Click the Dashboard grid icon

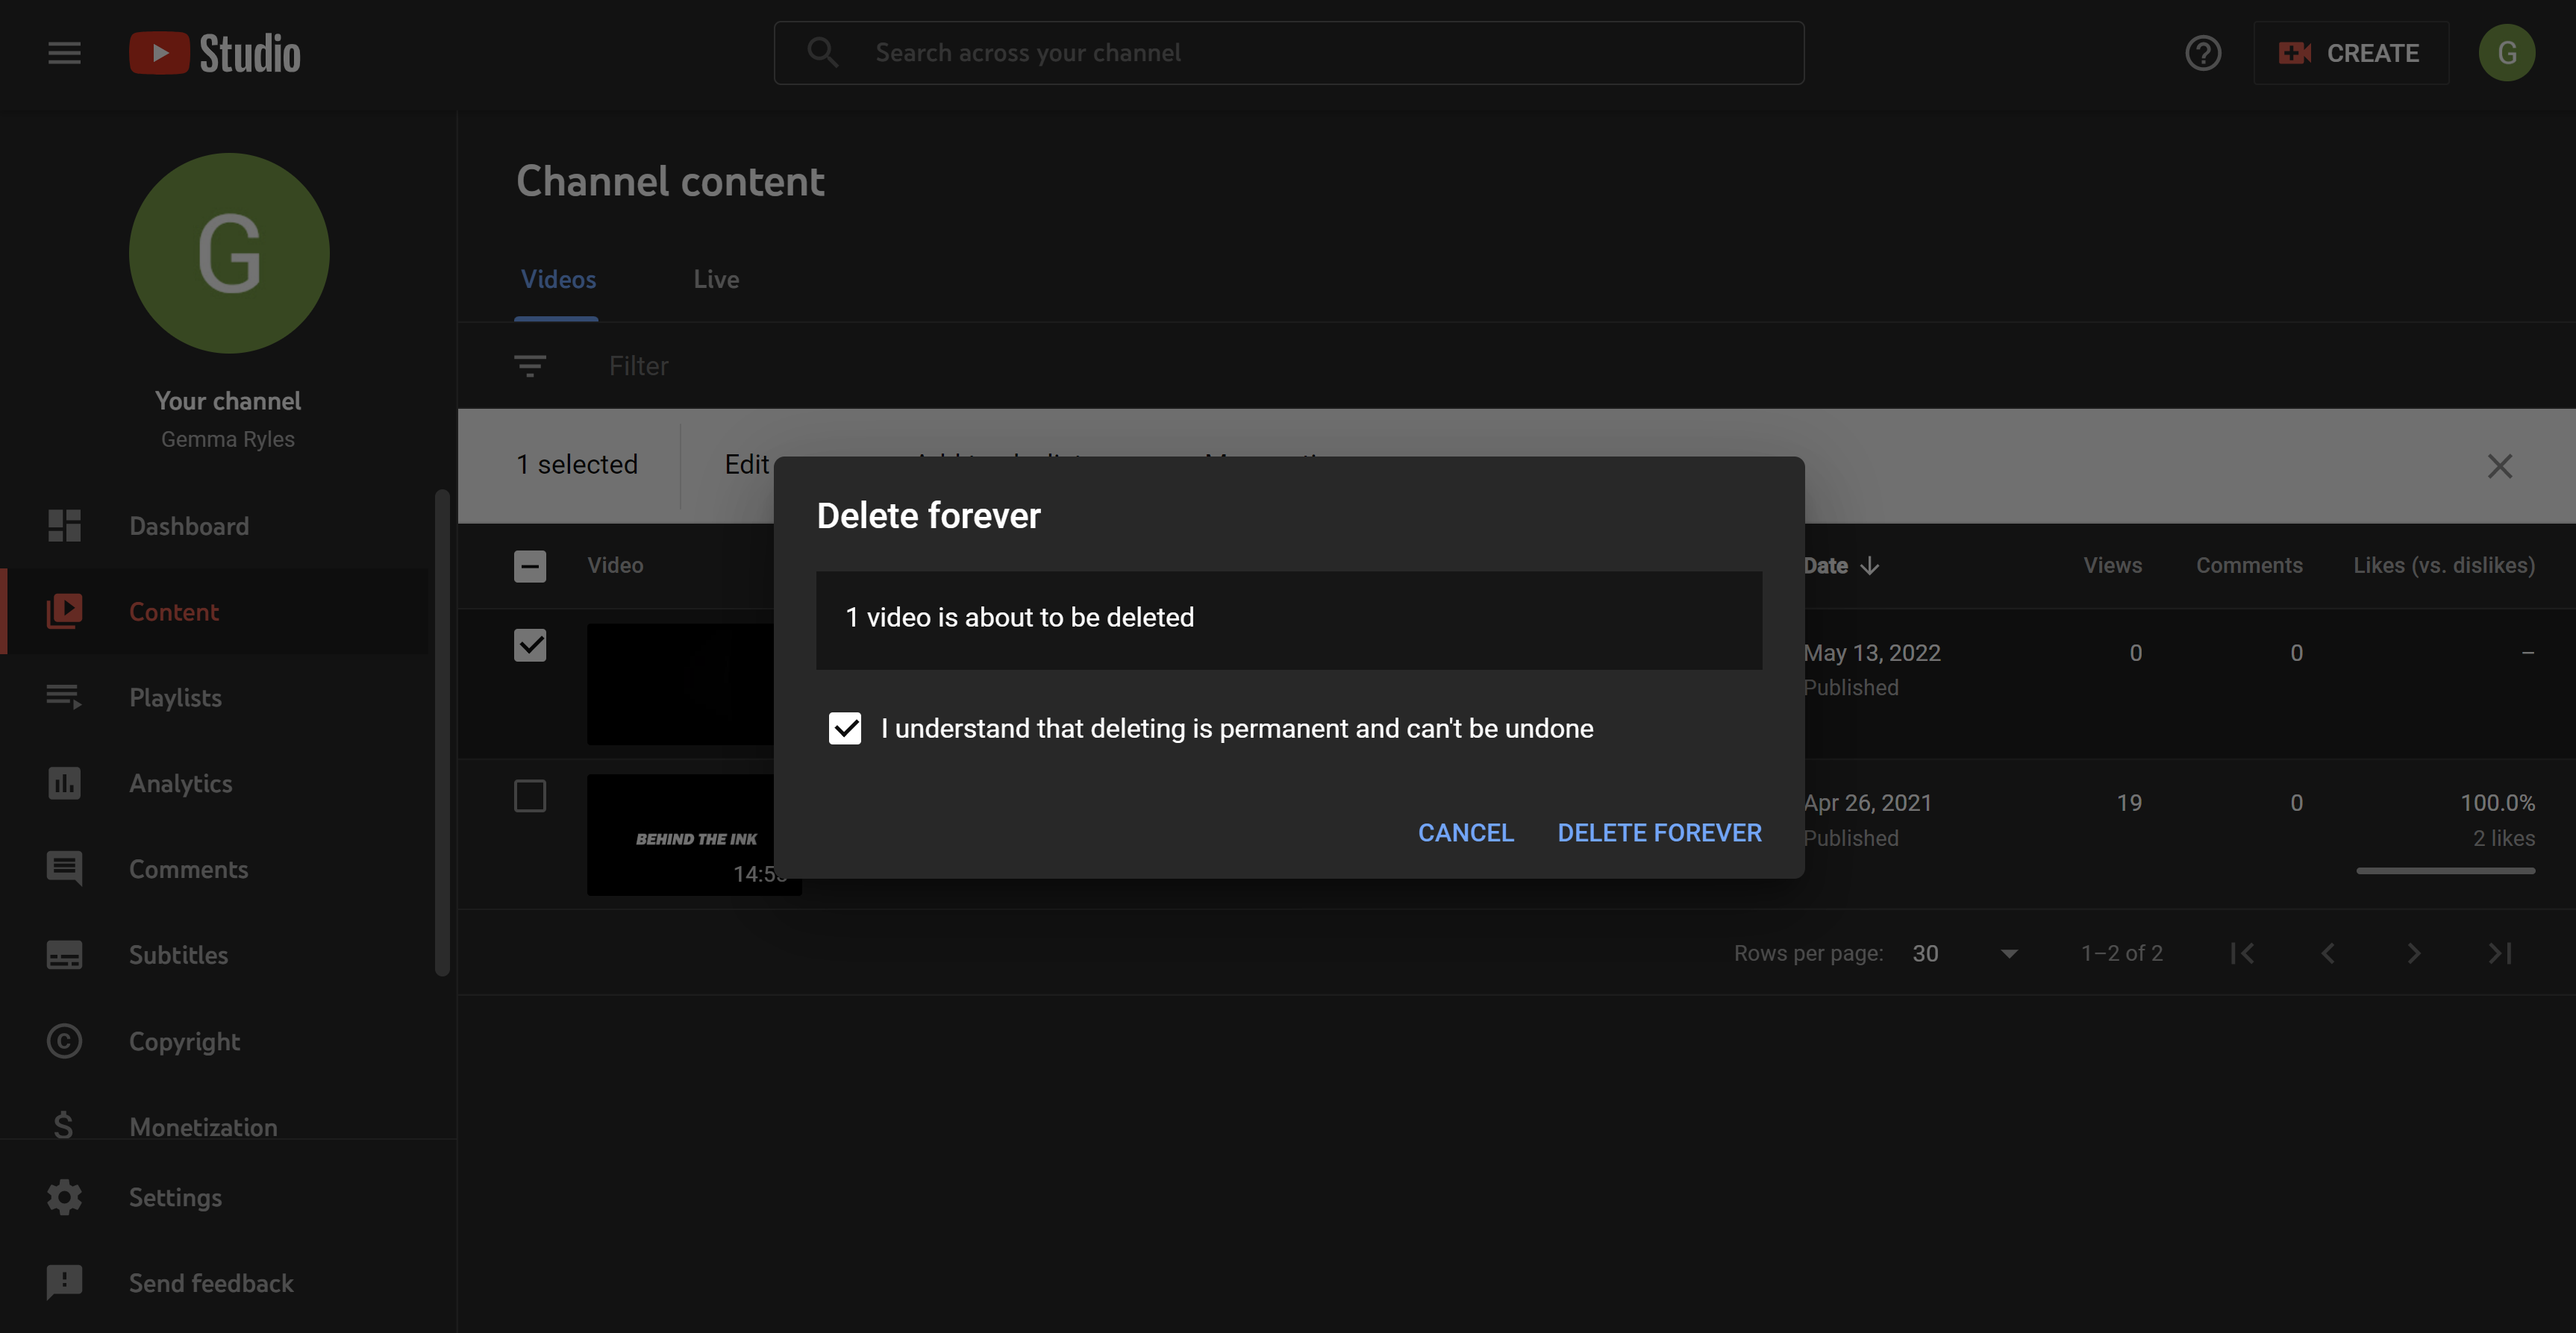click(64, 526)
